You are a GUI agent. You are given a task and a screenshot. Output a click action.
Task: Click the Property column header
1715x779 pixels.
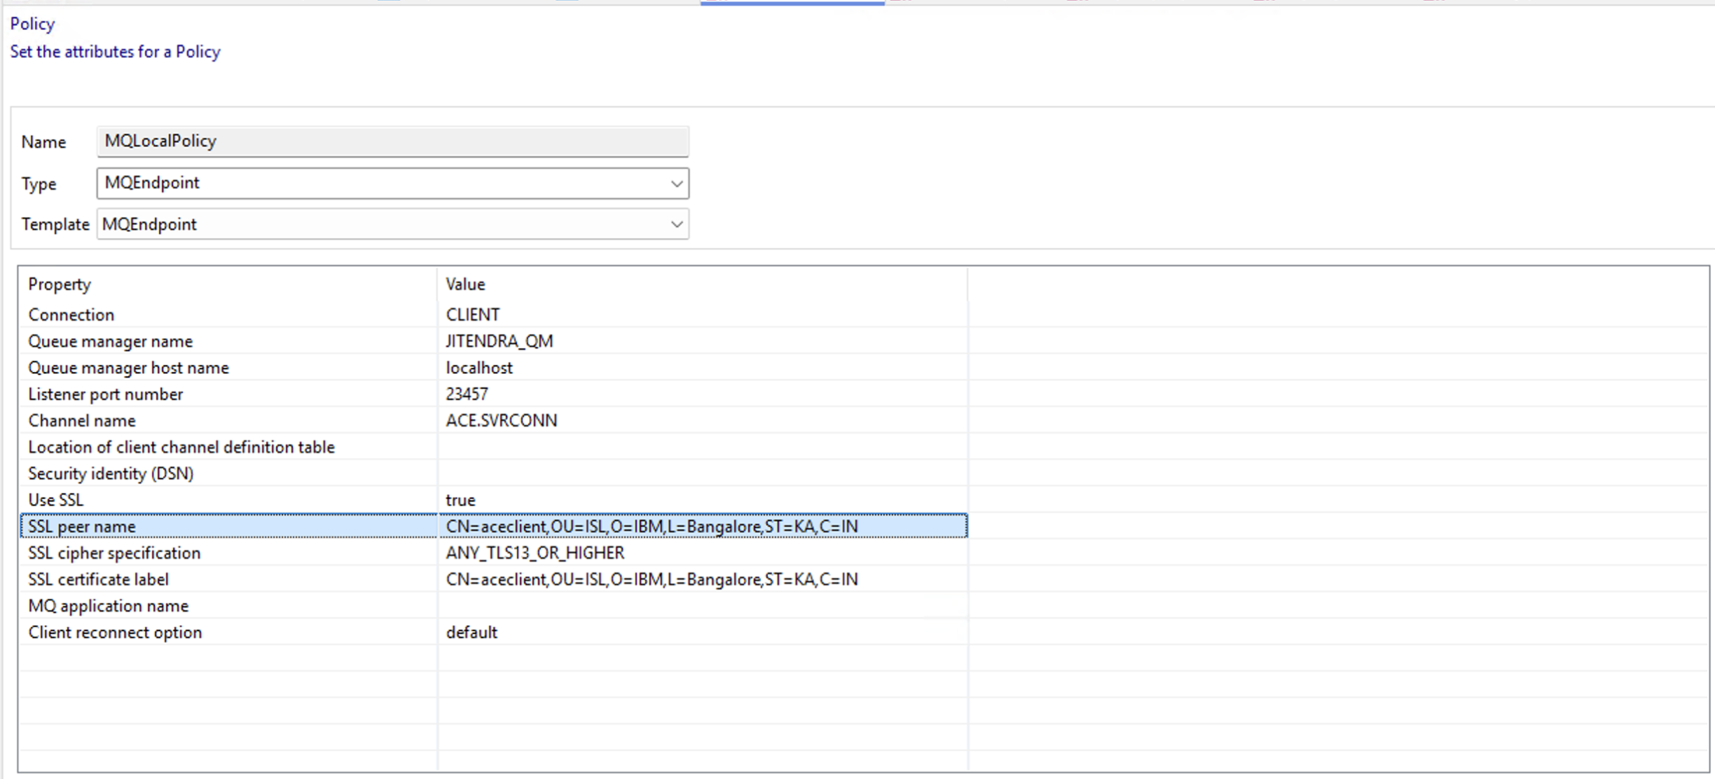[x=60, y=284]
